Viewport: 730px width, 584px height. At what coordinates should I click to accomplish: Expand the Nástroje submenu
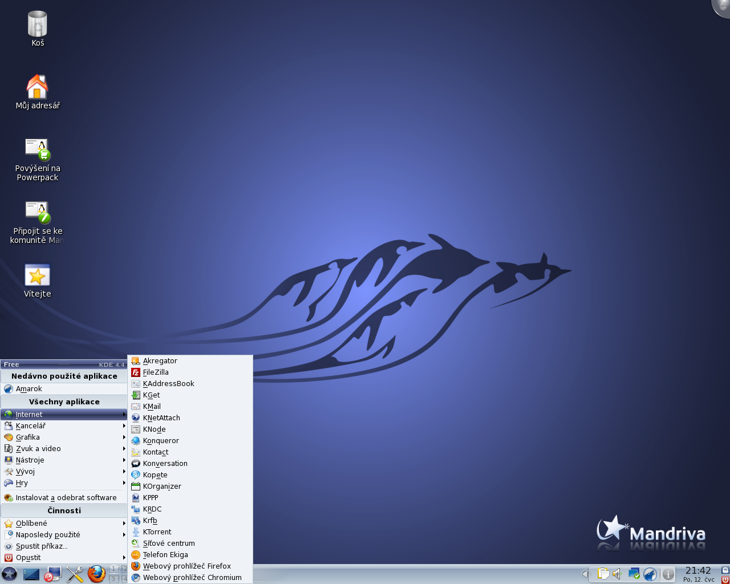coord(64,460)
